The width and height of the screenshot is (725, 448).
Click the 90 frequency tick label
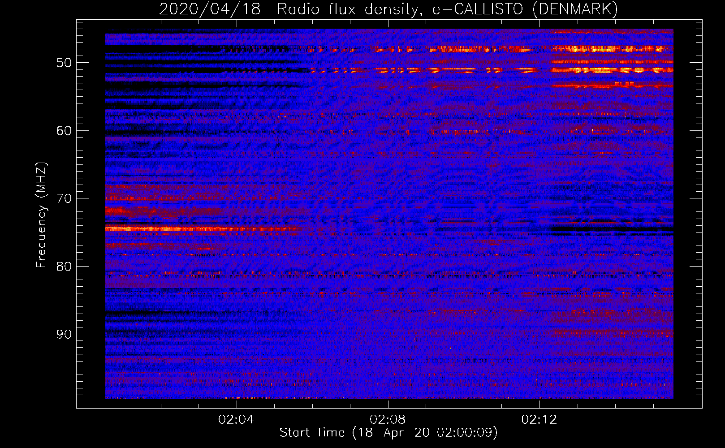(64, 334)
